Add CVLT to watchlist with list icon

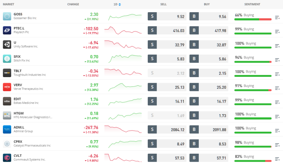coord(277,159)
